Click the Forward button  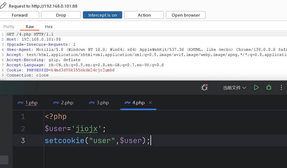click(19, 15)
